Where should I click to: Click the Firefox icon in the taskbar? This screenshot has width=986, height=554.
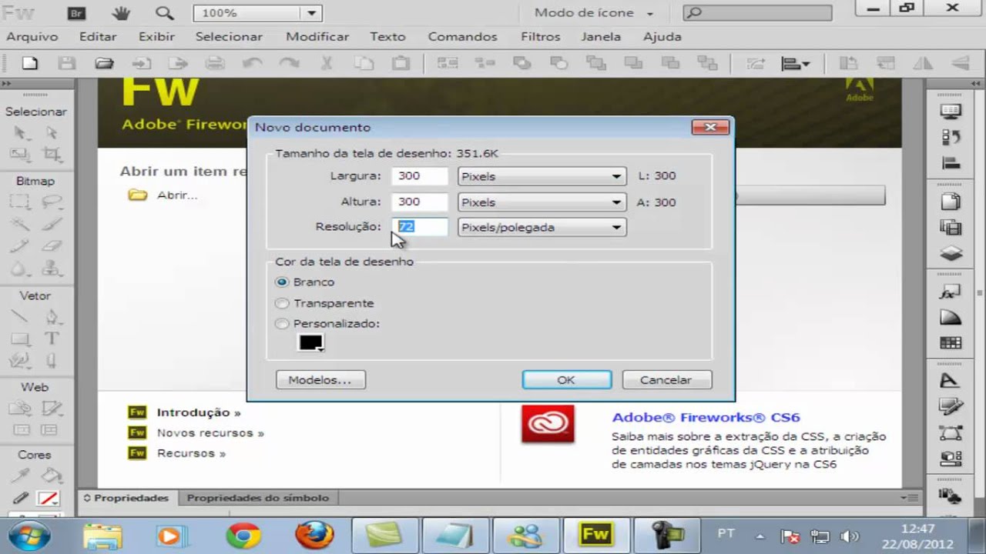pyautogui.click(x=314, y=535)
